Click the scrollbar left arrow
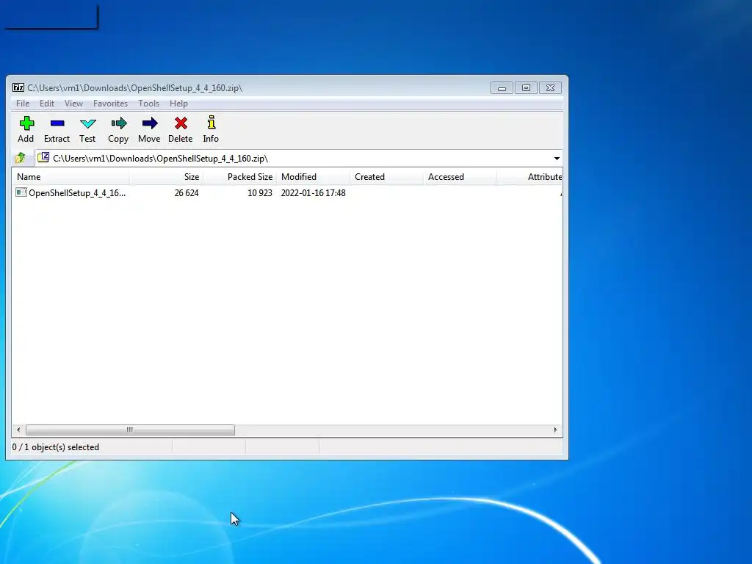Viewport: 752px width, 564px height. [x=18, y=430]
